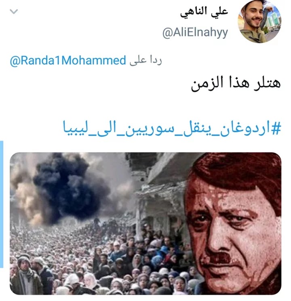
Task: Open the round profile picture of علي الناهي
Action: (x=259, y=21)
